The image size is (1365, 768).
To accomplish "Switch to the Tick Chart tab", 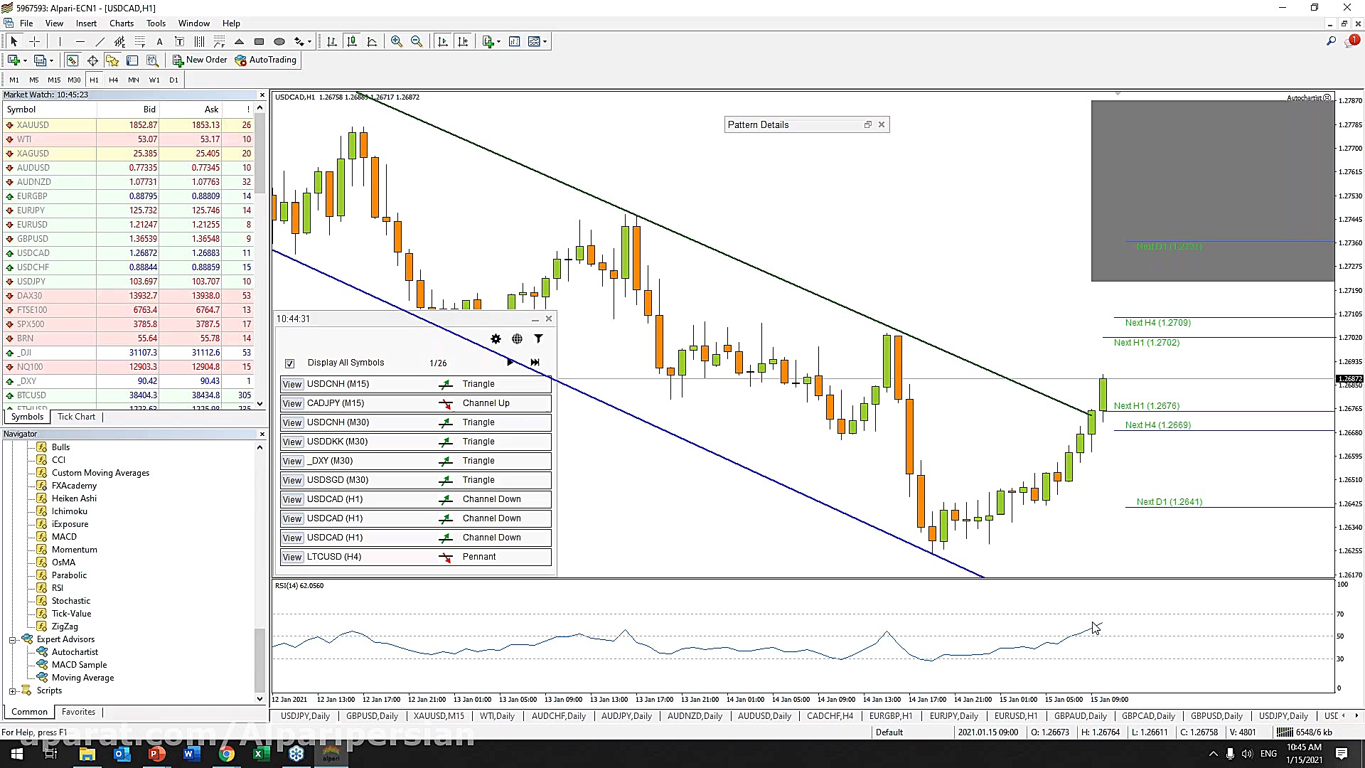I will pyautogui.click(x=76, y=417).
